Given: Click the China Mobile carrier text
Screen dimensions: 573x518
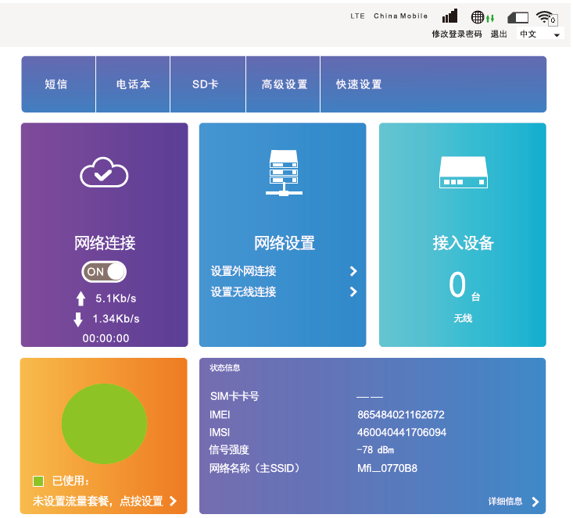Looking at the screenshot, I should tap(400, 16).
